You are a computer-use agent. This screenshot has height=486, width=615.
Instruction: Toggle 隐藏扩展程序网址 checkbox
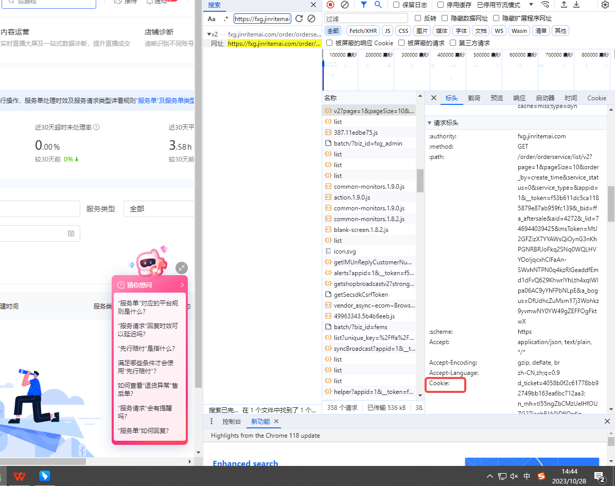coord(496,18)
